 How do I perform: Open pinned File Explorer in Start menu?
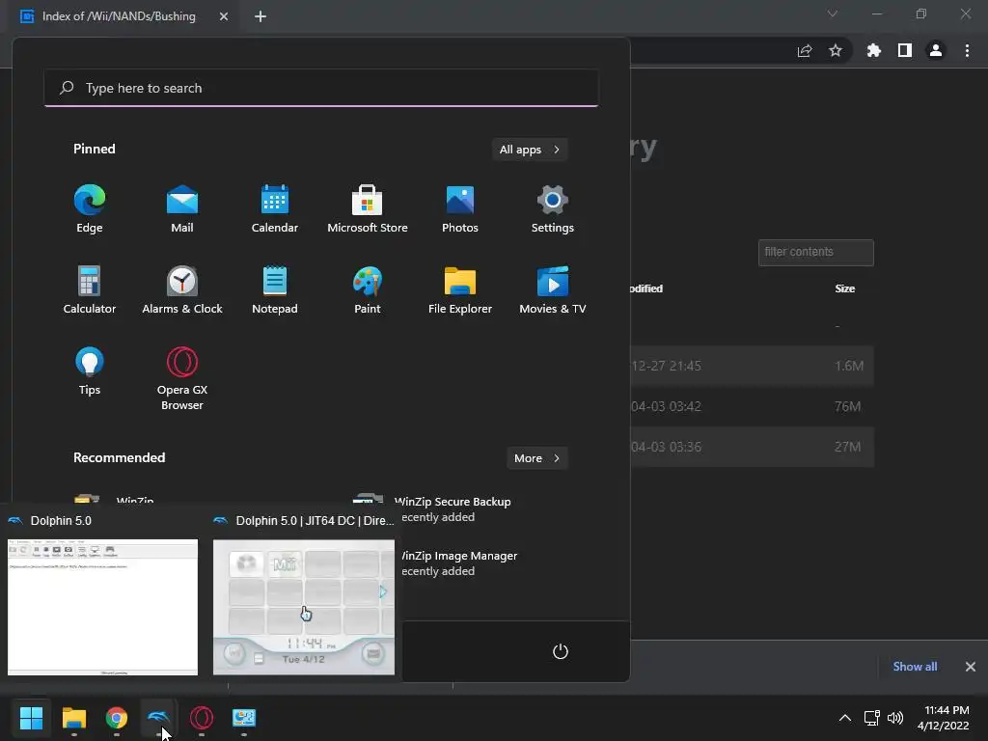[460, 289]
